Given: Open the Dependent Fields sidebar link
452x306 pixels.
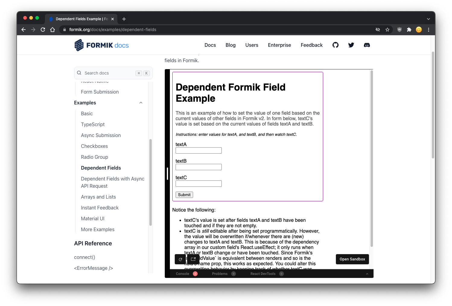Looking at the screenshot, I should click(101, 168).
